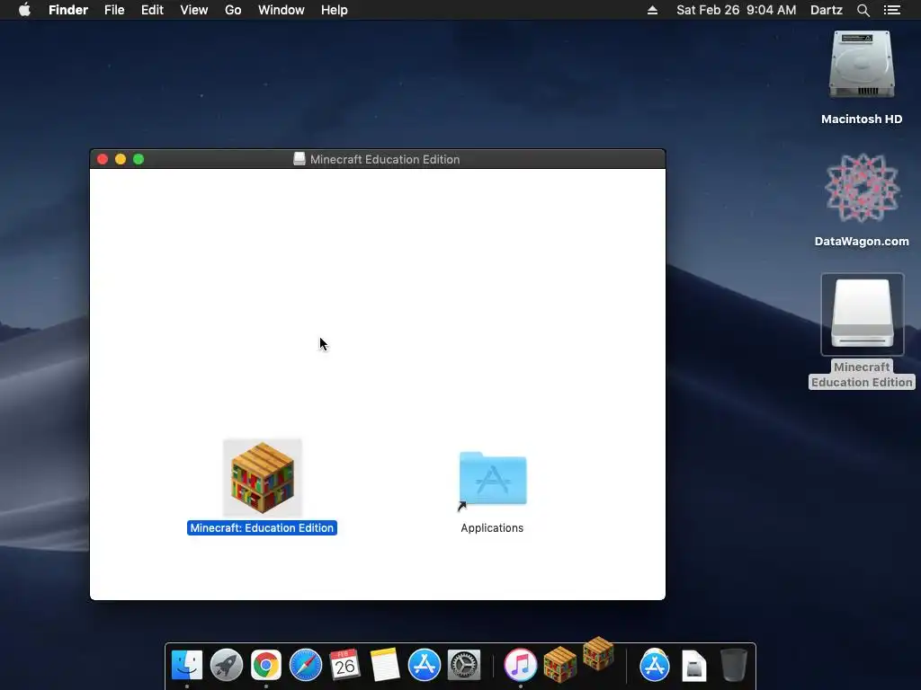Click the Minecraft bookshelf icon resting in Dock

tap(560, 666)
